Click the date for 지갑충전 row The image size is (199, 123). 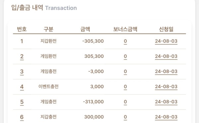click(166, 117)
